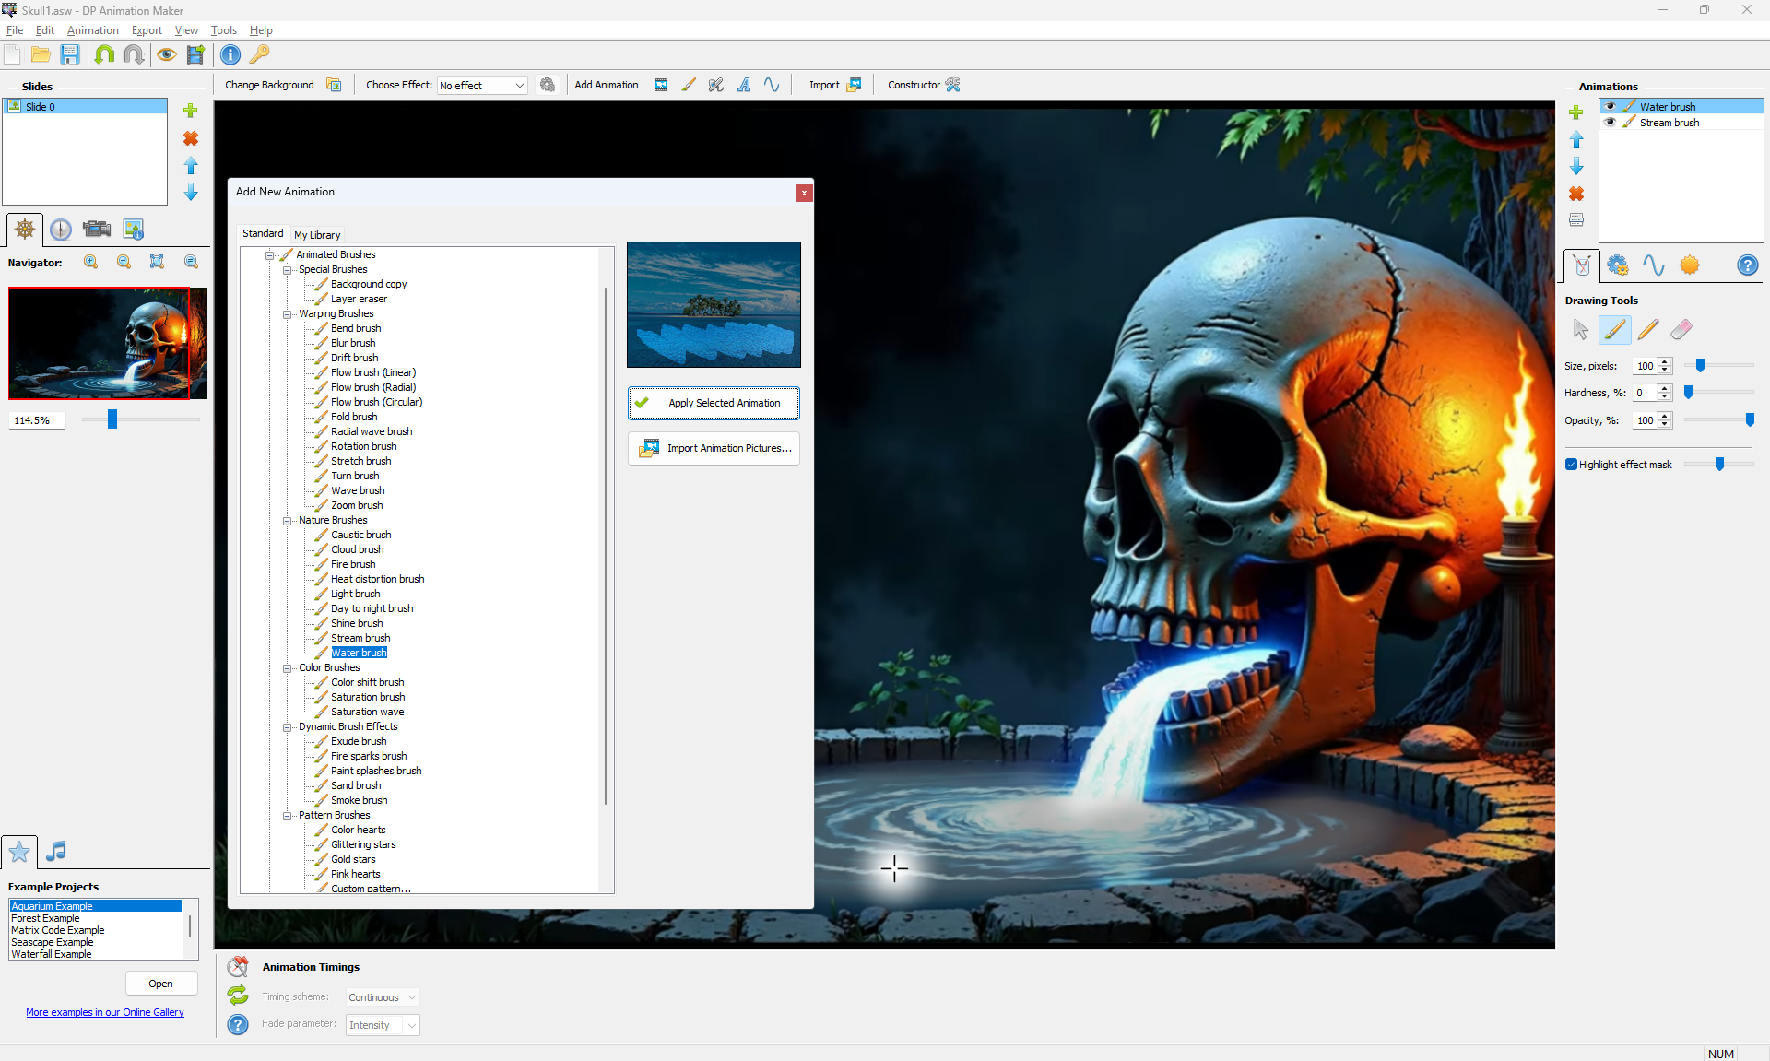The height and width of the screenshot is (1061, 1770).
Task: Add a new slide with green plus
Action: [x=190, y=111]
